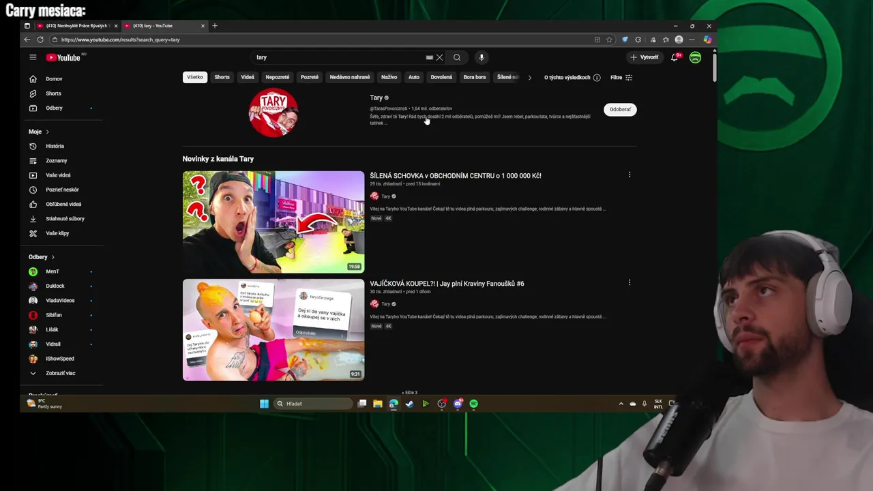This screenshot has height=491, width=873.
Task: Click the browser address bar URL
Action: pos(121,40)
